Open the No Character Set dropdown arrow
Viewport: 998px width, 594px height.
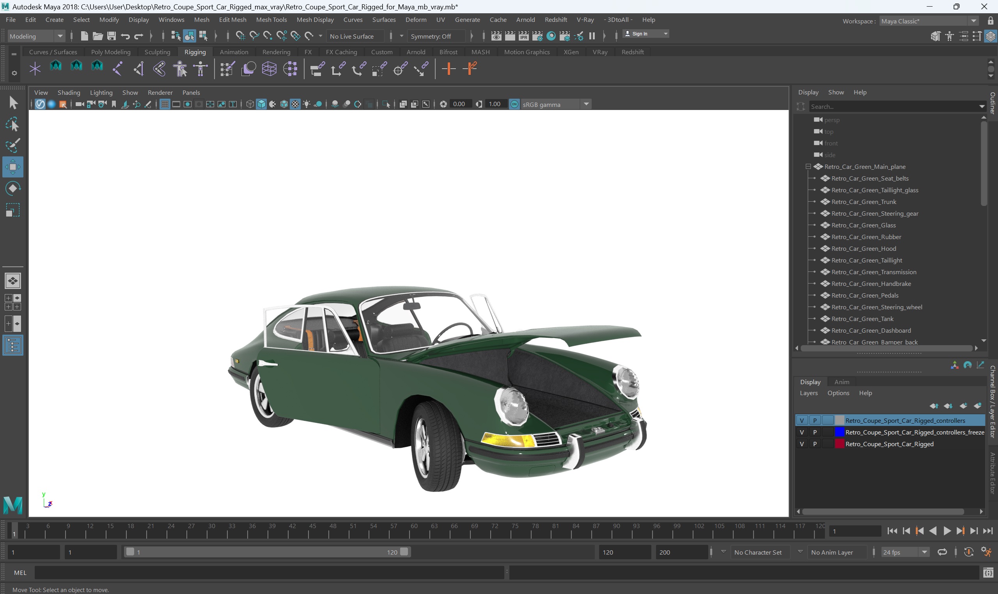723,551
